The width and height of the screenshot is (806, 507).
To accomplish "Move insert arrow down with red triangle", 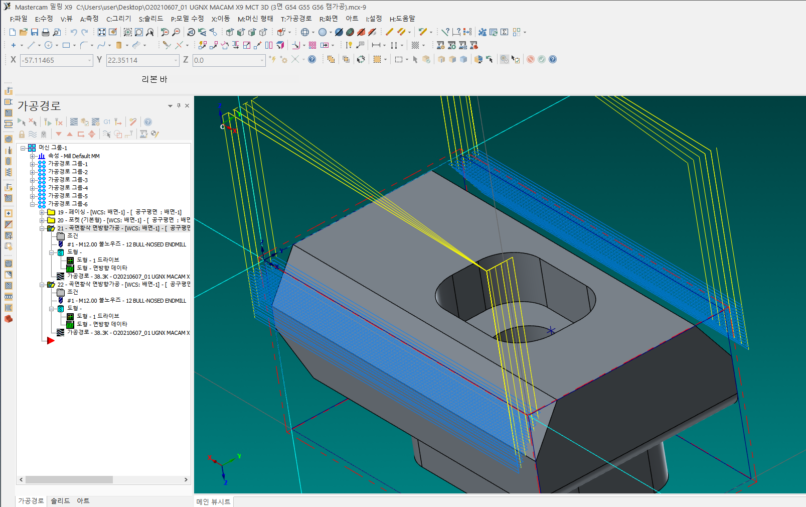I will 59,135.
